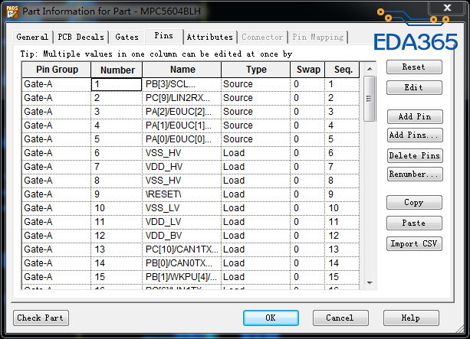Select the name cell PC[9]/LIN2RX...
The height and width of the screenshot is (339, 470).
[x=182, y=98]
